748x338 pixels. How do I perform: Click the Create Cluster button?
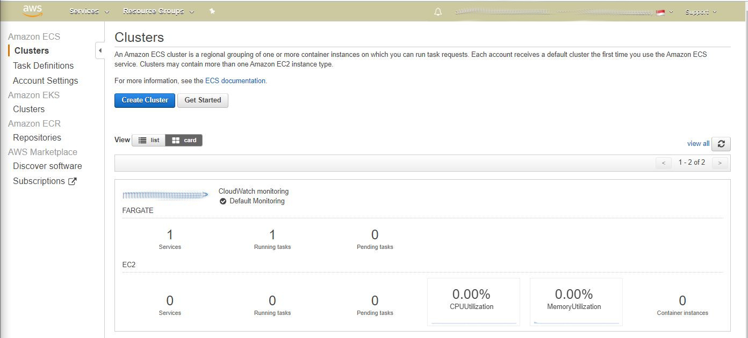pyautogui.click(x=145, y=100)
